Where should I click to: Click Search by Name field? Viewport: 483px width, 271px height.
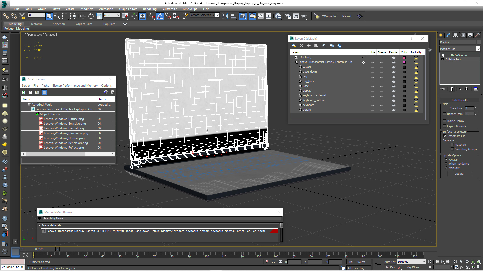point(162,219)
